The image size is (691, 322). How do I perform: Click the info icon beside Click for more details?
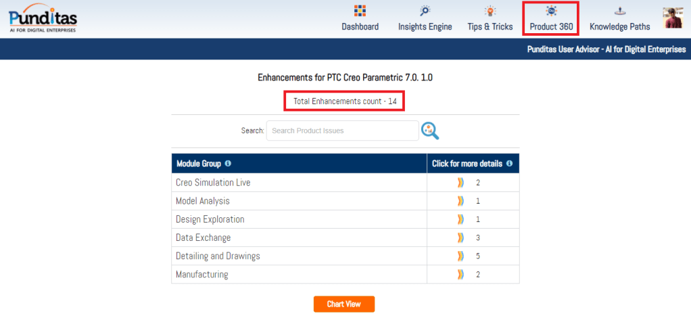tap(509, 164)
